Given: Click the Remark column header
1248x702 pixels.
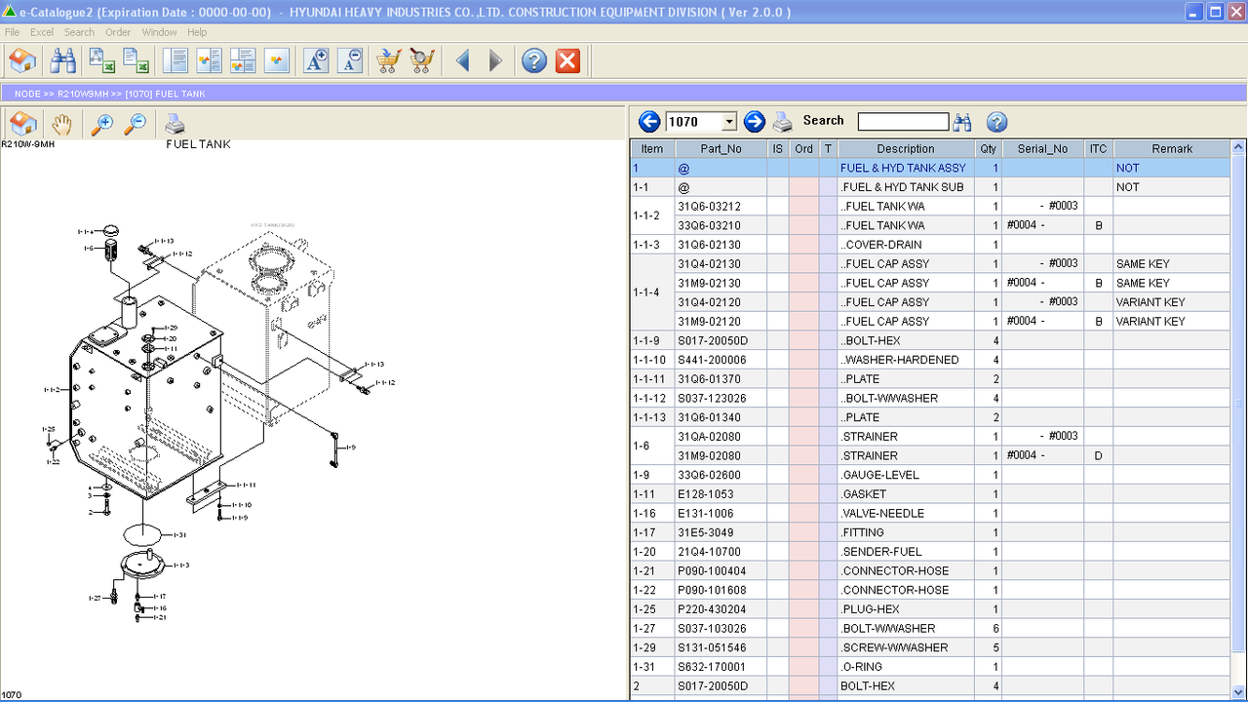Looking at the screenshot, I should click(1172, 149).
